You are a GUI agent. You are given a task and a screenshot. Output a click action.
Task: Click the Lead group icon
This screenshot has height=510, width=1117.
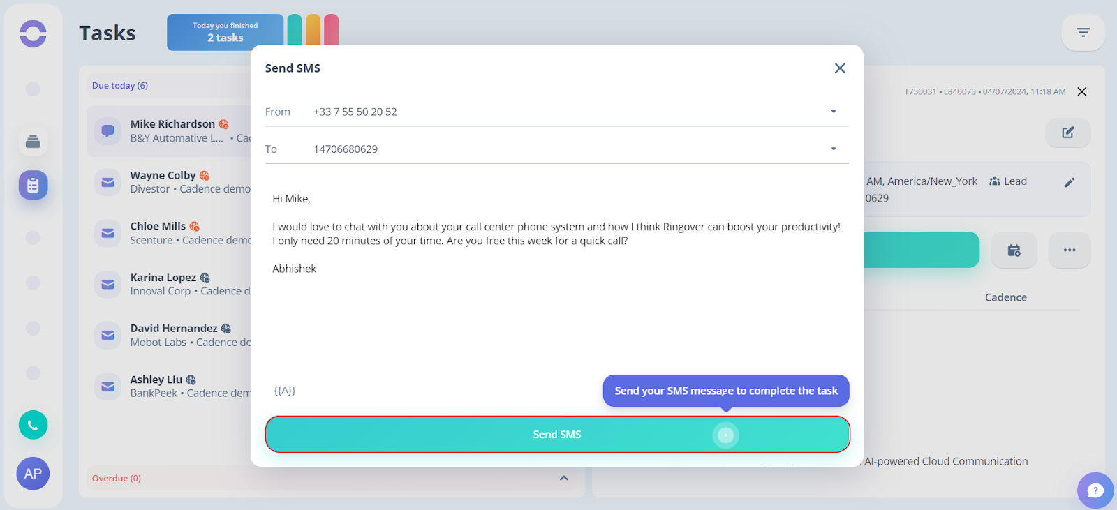pos(994,181)
